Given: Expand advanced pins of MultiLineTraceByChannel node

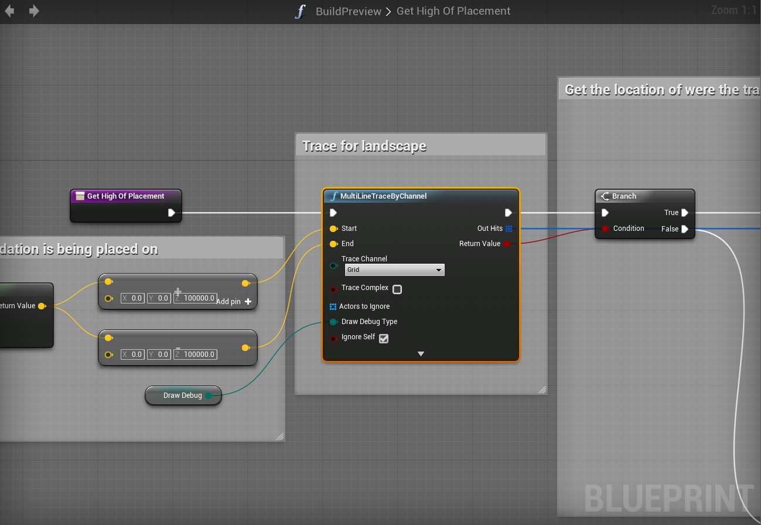Looking at the screenshot, I should coord(421,354).
